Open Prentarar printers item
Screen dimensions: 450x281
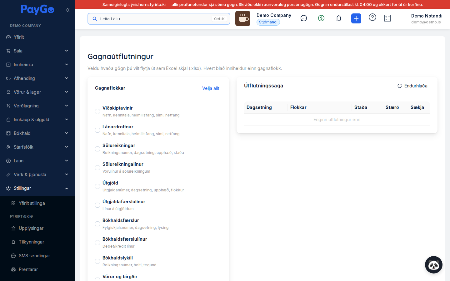(x=37, y=269)
